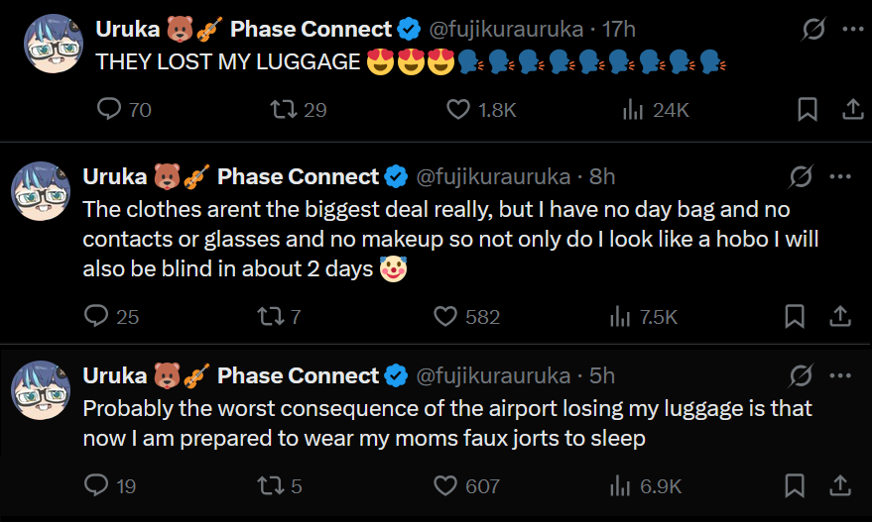The height and width of the screenshot is (522, 872).
Task: Repost the tweet with 7 reposts
Action: (268, 317)
